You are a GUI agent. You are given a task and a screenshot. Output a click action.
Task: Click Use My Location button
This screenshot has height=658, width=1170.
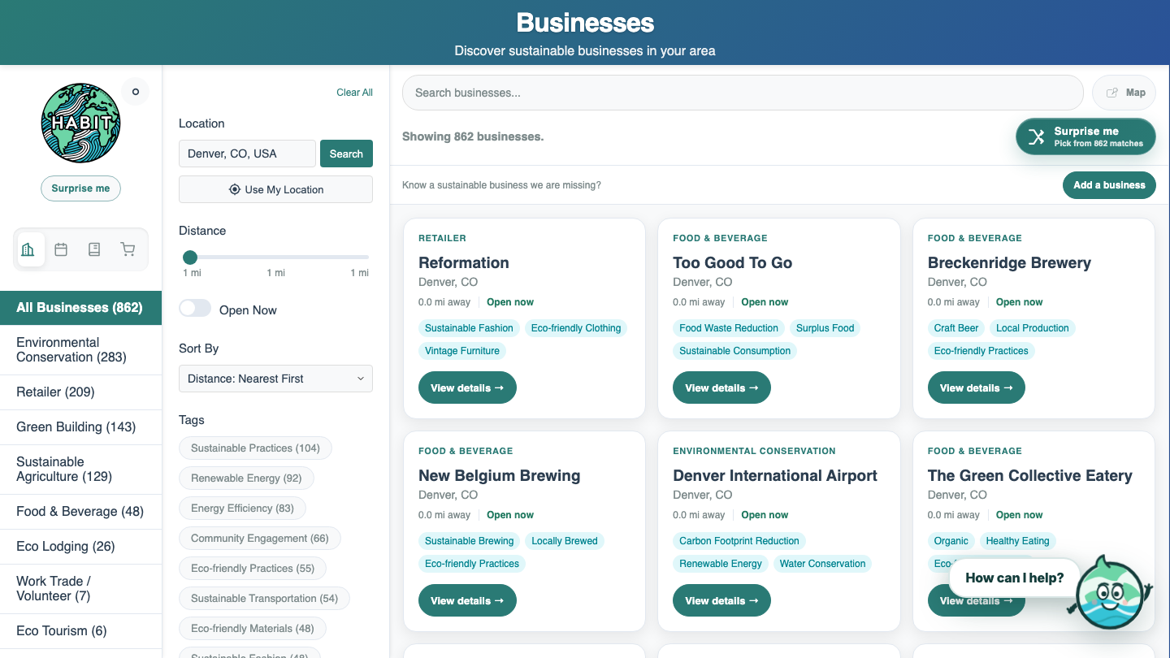click(275, 189)
